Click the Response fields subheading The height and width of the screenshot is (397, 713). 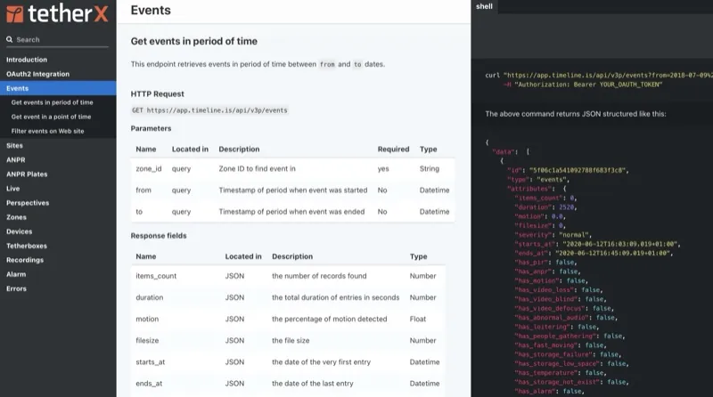[159, 236]
